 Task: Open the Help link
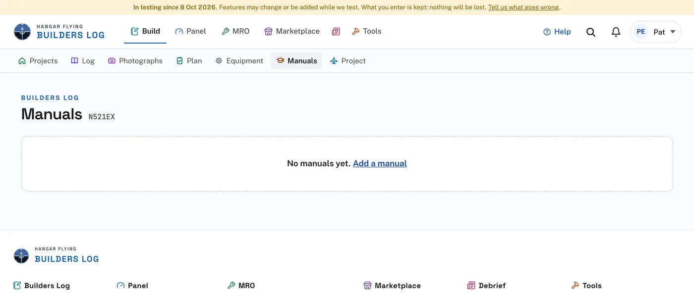point(557,32)
